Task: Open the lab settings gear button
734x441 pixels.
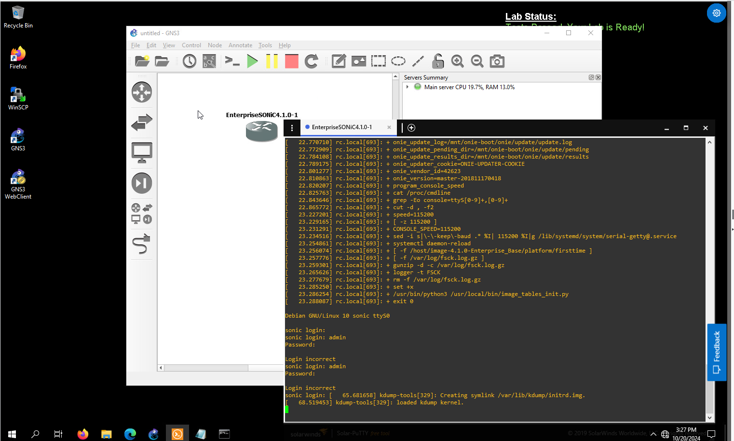Action: coord(717,13)
